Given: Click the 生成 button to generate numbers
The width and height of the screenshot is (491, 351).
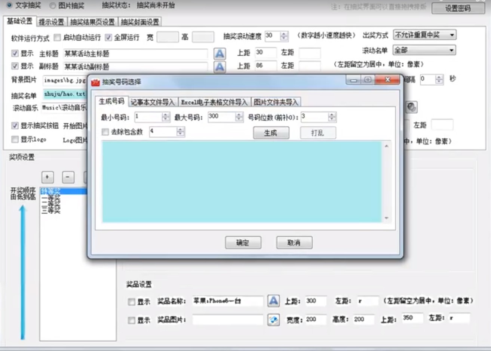Looking at the screenshot, I should click(271, 133).
